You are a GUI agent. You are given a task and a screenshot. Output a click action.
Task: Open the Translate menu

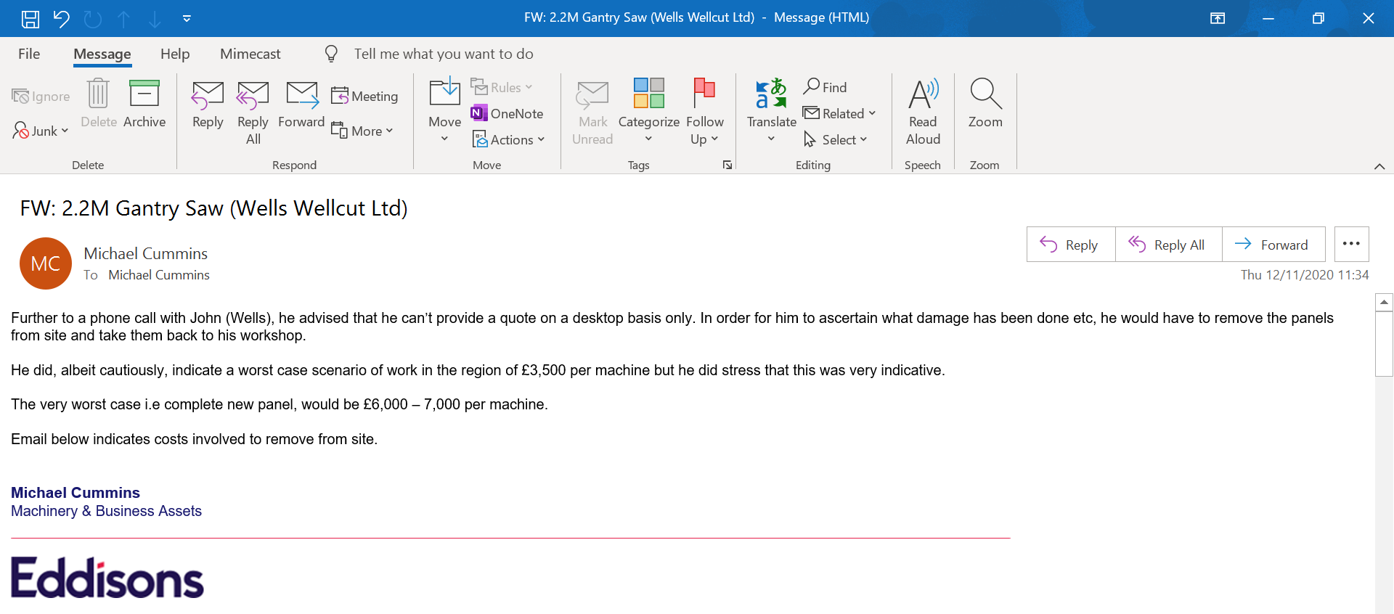click(771, 110)
